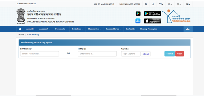Image resolution: width=204 pixels, height=96 pixels.
Task: Go to the Contact Us page
Action: point(130,29)
